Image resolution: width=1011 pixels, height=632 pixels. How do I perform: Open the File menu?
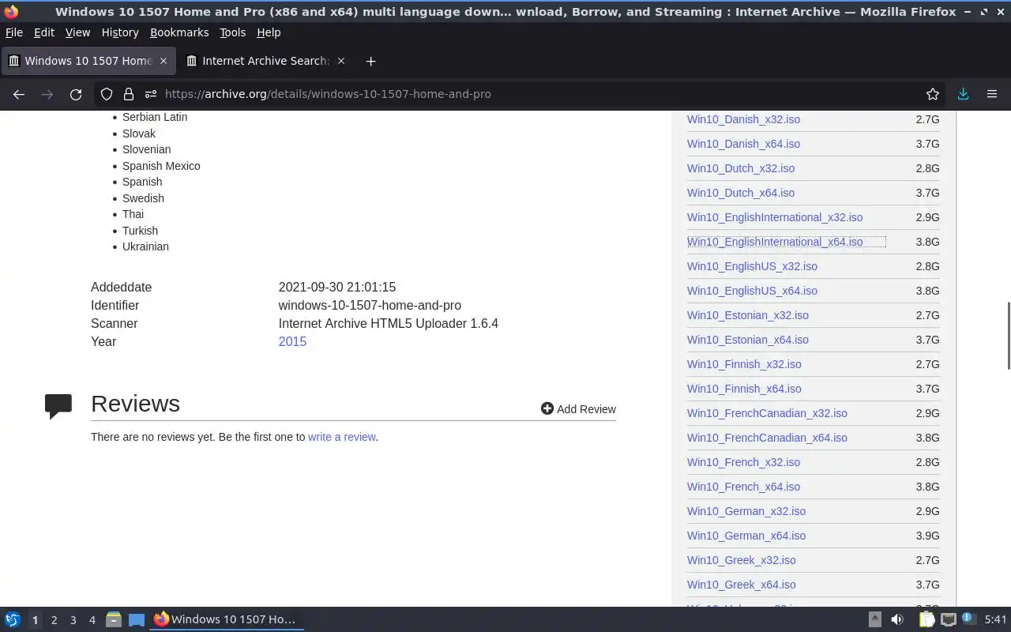point(14,32)
